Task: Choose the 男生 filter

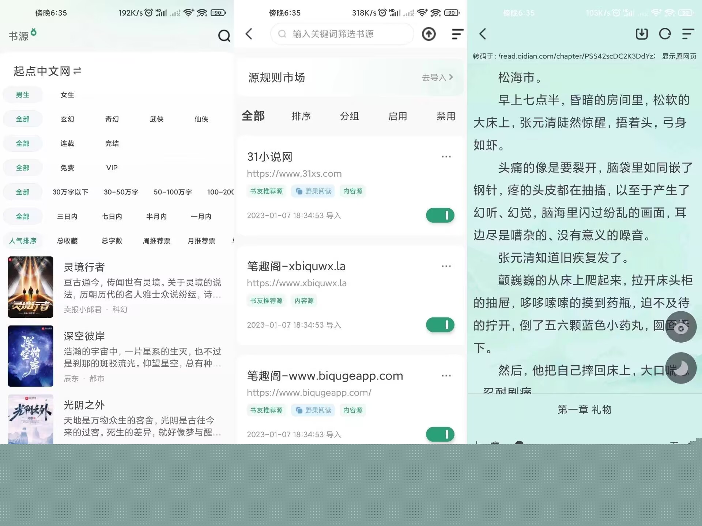Action: [23, 95]
